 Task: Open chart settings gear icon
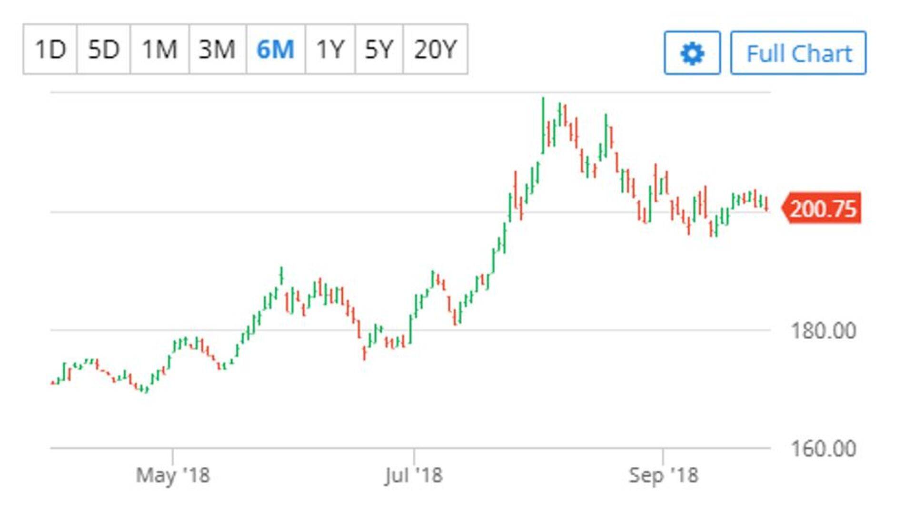click(x=692, y=53)
